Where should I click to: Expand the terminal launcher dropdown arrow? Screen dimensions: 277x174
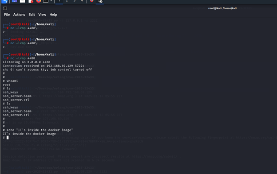(51, 1)
